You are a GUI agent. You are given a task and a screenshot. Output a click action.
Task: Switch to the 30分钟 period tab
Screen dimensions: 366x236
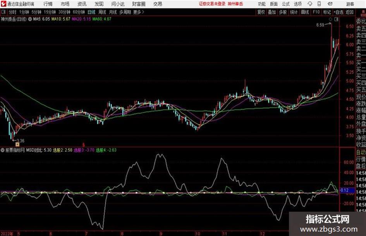(64, 12)
